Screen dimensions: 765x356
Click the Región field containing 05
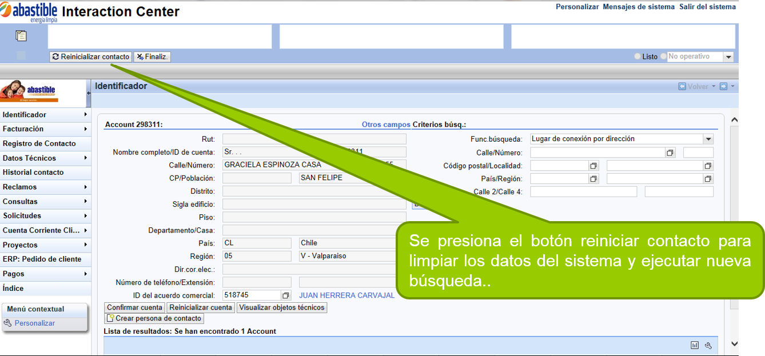[257, 256]
